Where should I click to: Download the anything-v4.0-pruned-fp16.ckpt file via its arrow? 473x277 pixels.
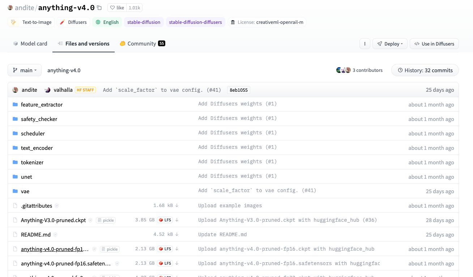(177, 248)
